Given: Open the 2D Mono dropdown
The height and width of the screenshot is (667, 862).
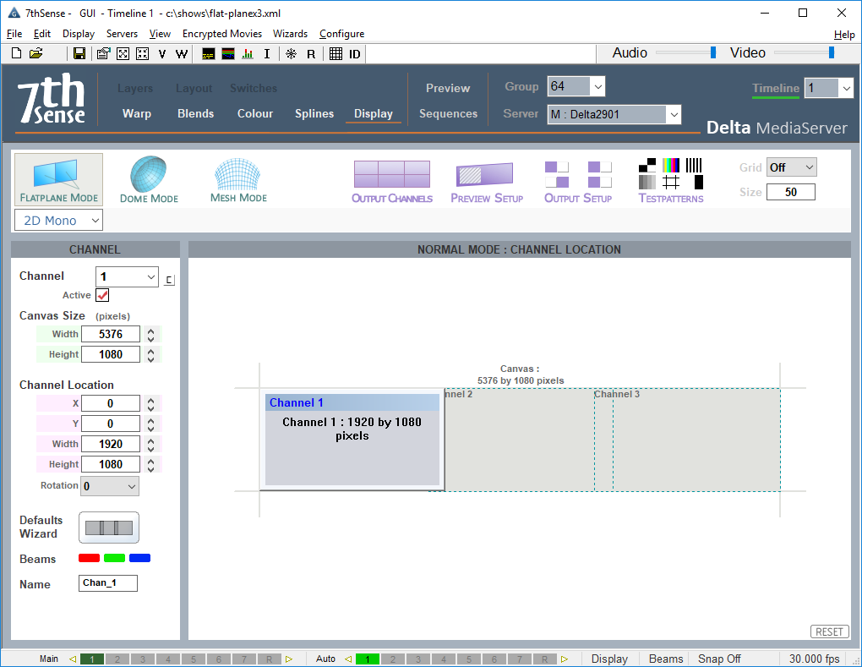Looking at the screenshot, I should tap(59, 221).
